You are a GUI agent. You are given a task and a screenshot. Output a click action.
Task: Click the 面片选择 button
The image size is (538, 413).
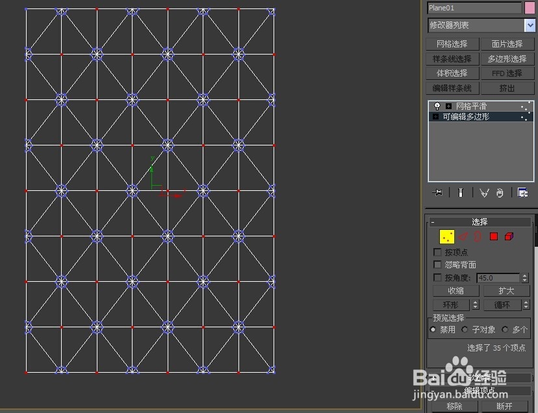507,44
